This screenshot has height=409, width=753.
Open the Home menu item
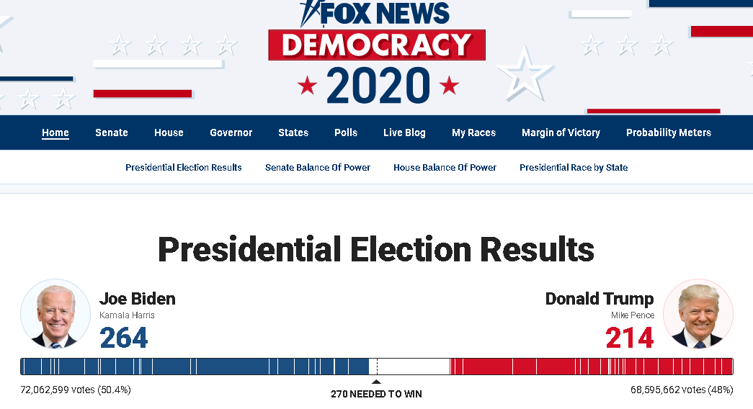click(55, 132)
